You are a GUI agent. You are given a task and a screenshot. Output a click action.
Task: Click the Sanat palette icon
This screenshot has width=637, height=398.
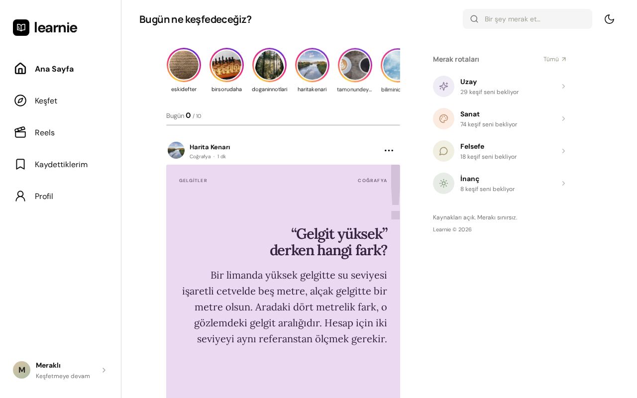click(443, 118)
